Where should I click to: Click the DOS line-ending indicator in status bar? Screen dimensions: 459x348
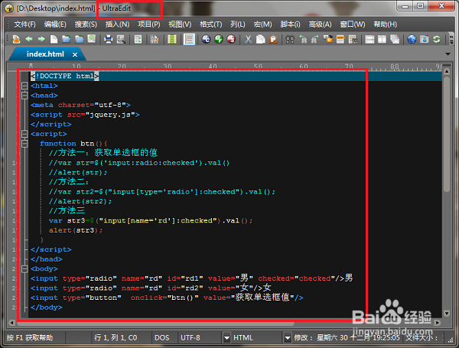tap(162, 338)
